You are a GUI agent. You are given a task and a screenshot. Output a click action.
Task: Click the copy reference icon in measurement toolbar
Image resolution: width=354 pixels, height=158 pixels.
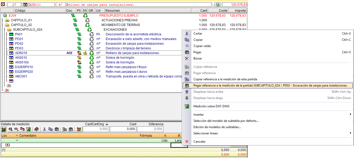pyautogui.click(x=64, y=129)
